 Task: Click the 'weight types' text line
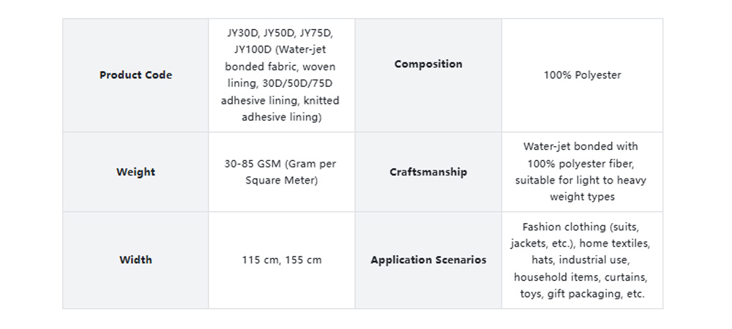[x=582, y=197]
